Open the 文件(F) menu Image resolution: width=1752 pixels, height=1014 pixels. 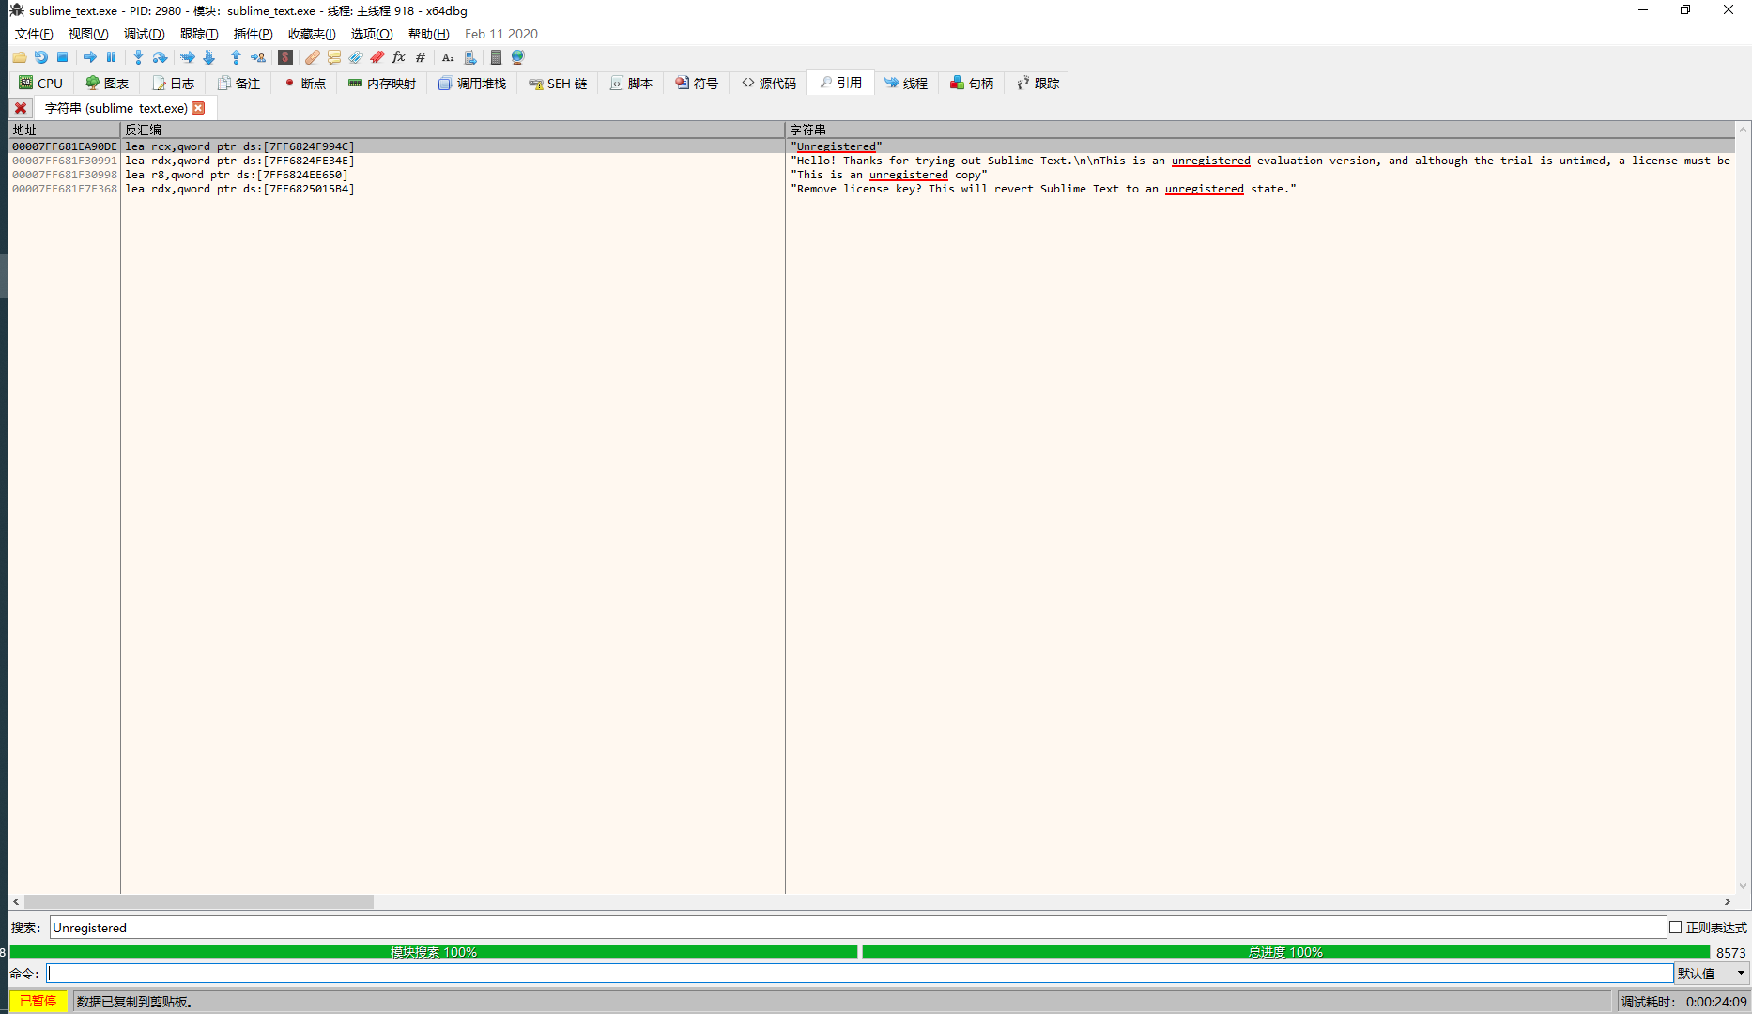(x=34, y=34)
